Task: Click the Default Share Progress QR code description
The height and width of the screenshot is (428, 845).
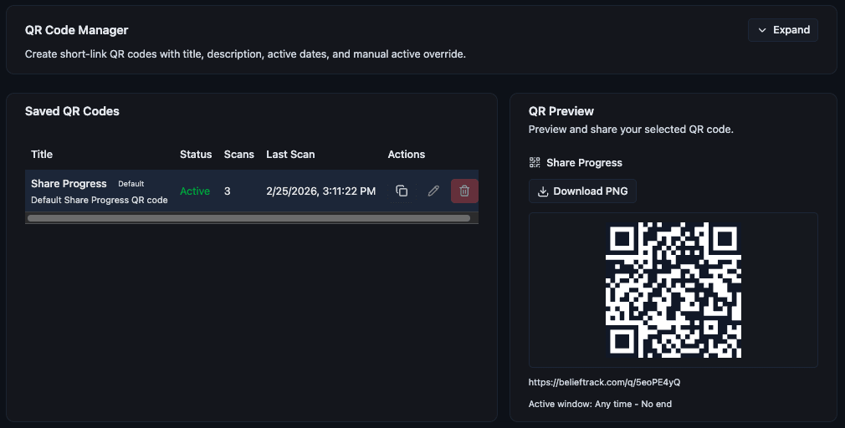Action: coord(100,200)
